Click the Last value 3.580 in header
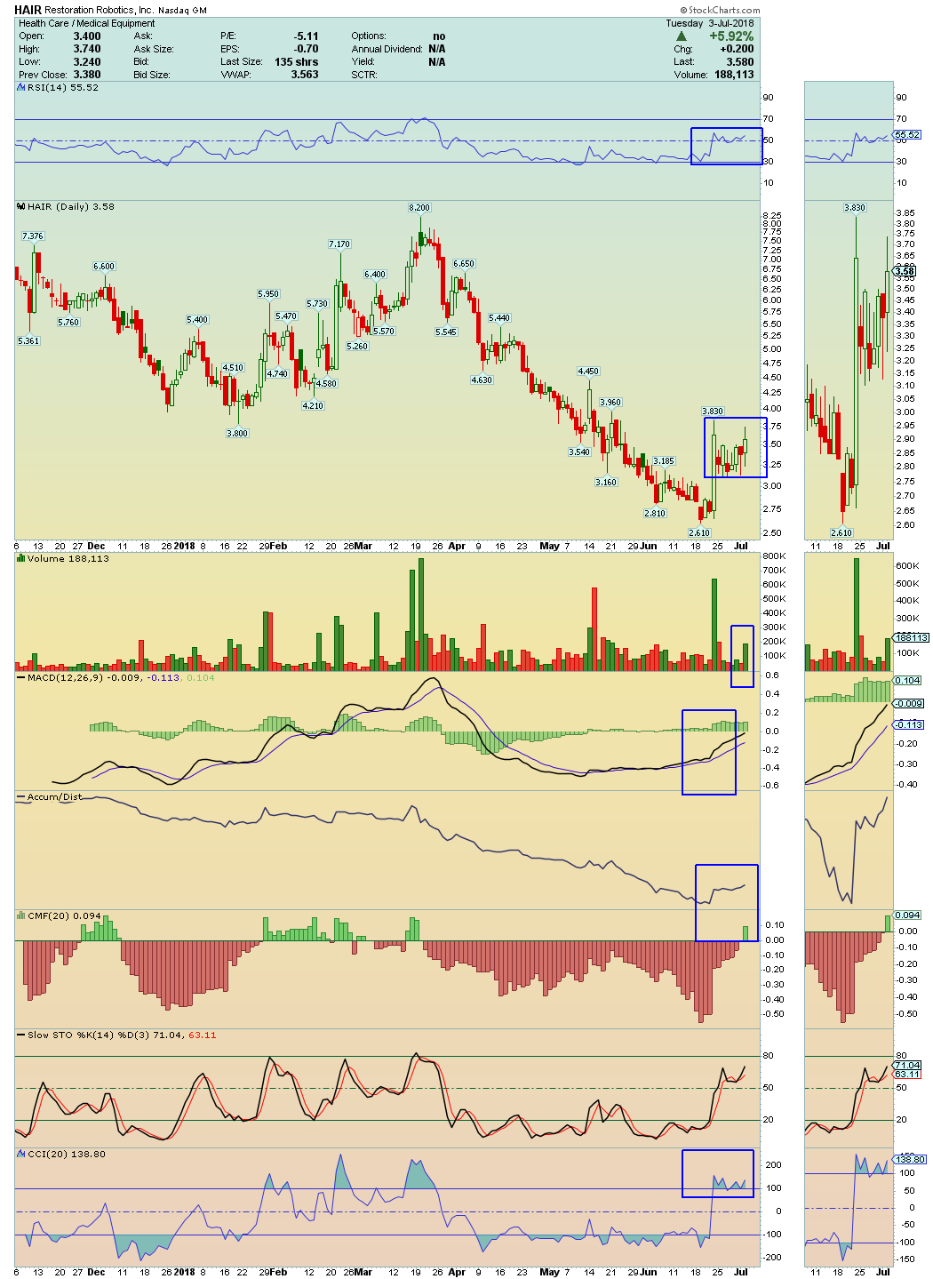Viewport: 933px width, 1279px height. coord(739,62)
